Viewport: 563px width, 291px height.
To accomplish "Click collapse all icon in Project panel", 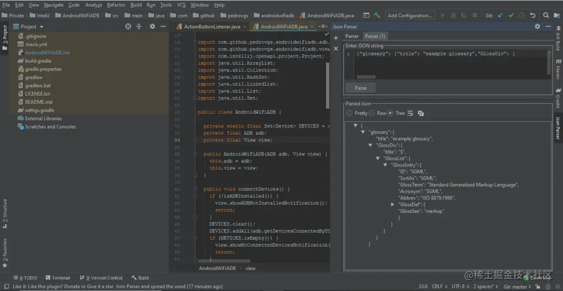I will (x=139, y=26).
